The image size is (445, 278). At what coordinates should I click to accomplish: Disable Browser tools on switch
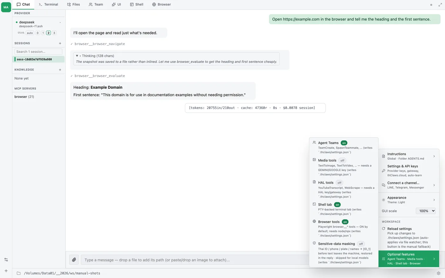345,222
